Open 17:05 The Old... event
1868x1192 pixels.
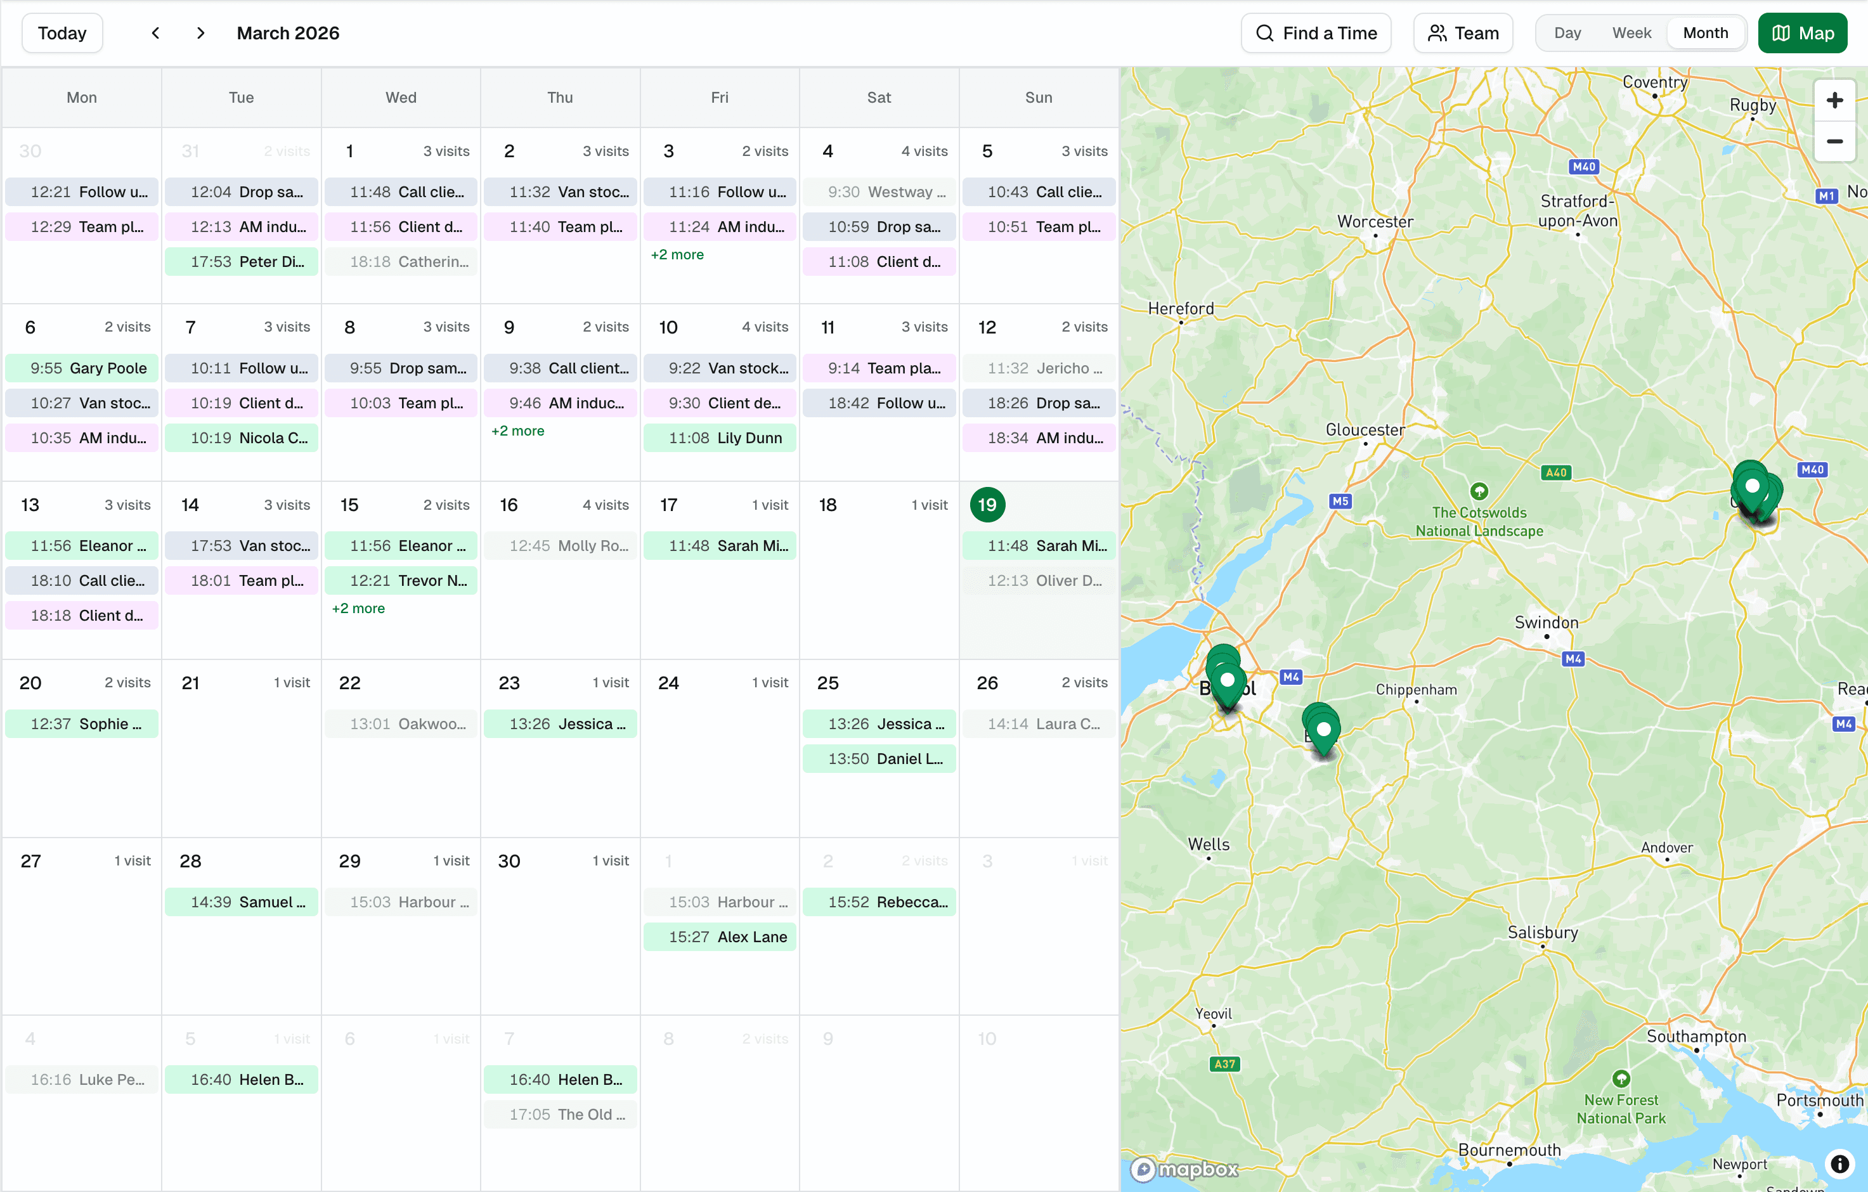click(560, 1115)
